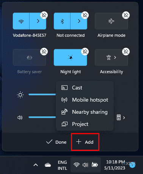This screenshot has height=174, width=143.
Task: Unpin the Accessibility tile
Action: coord(126,52)
